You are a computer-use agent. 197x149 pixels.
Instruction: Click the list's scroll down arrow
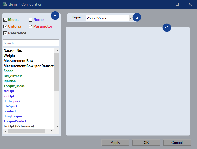click(x=56, y=127)
